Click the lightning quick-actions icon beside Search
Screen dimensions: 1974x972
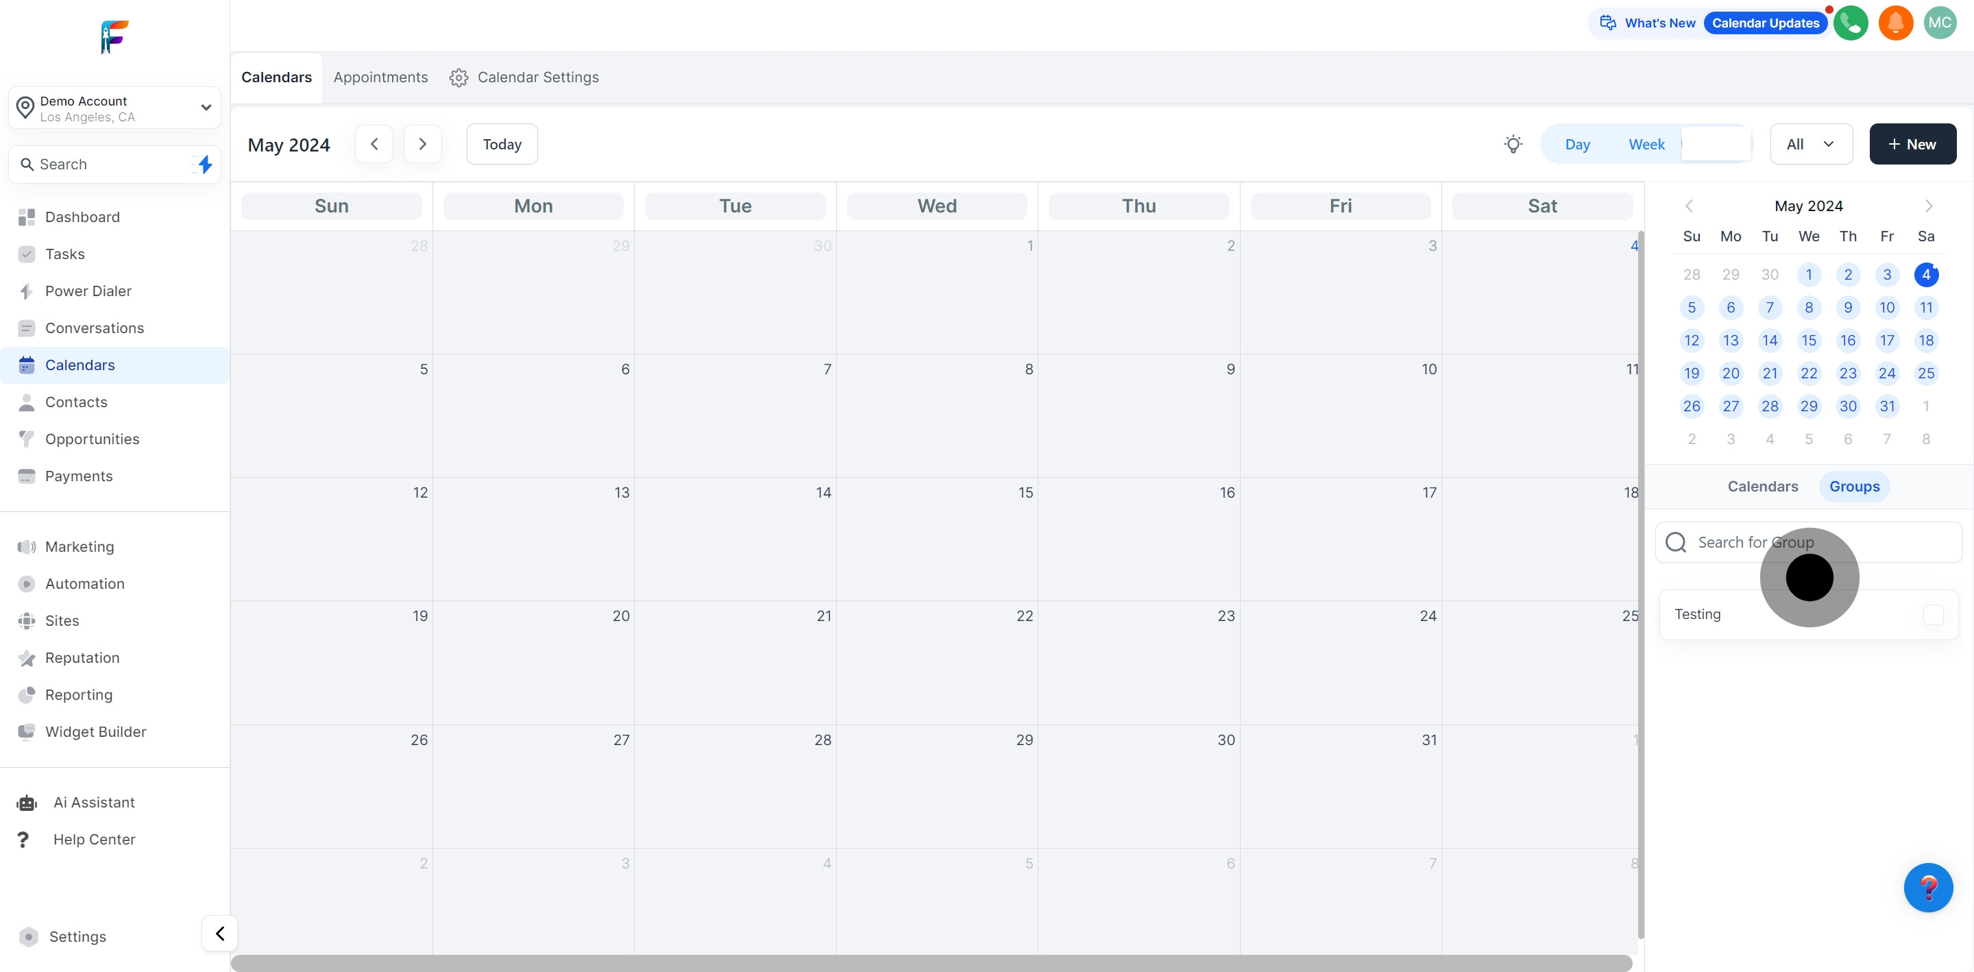point(205,164)
